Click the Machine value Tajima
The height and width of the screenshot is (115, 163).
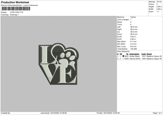(x=133, y=17)
